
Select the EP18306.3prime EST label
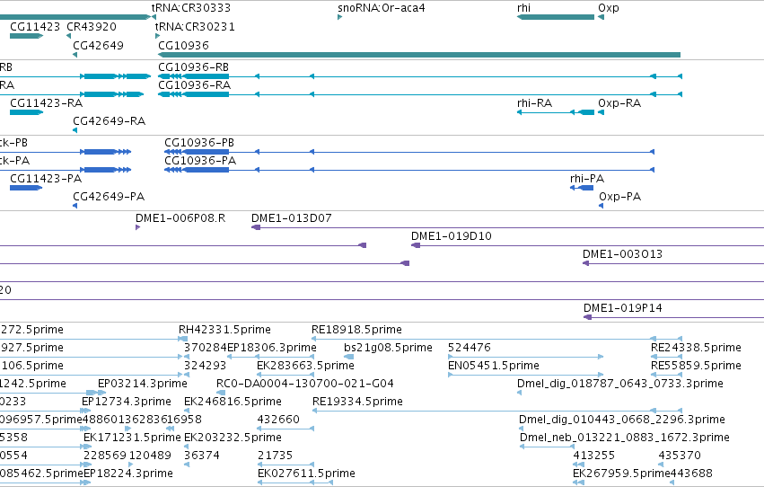tap(272, 348)
